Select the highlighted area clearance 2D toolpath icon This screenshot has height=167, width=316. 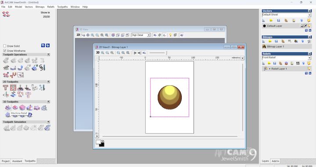click(x=13, y=88)
